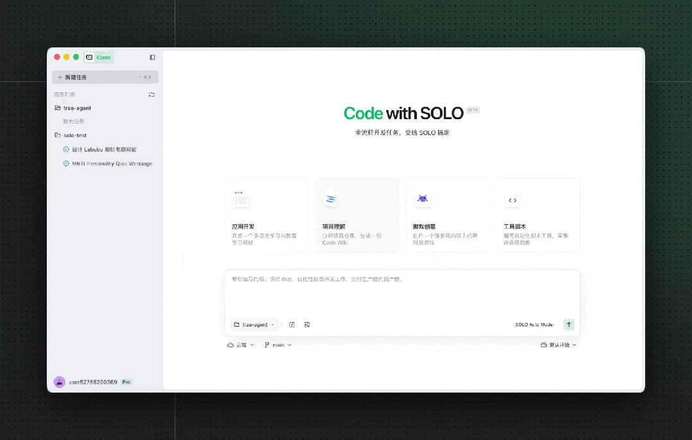Open the 云端 cloud dropdown
Image resolution: width=692 pixels, height=440 pixels.
[241, 345]
